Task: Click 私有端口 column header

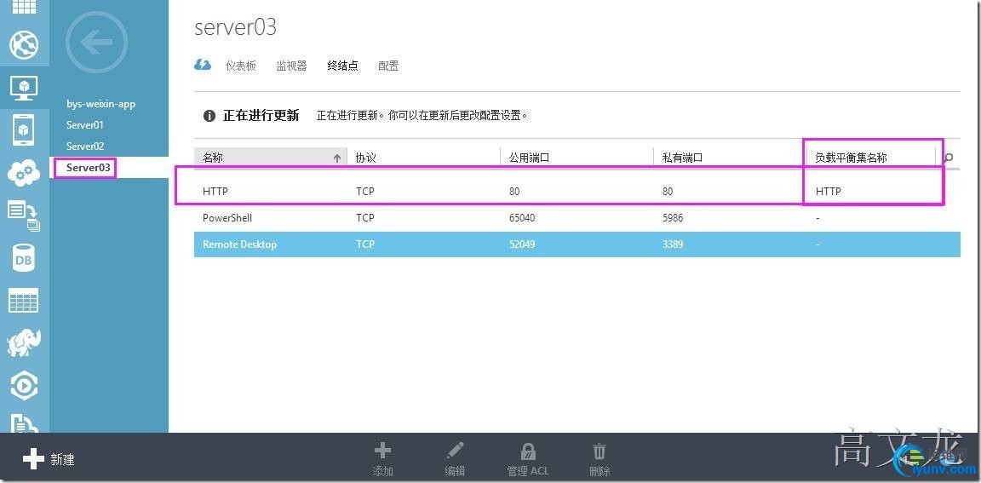Action: 683,158
